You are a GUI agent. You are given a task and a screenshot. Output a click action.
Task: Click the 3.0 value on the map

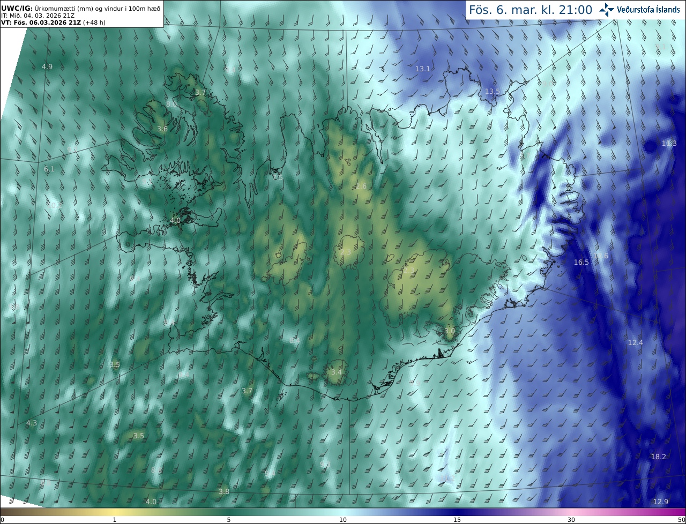[449, 331]
